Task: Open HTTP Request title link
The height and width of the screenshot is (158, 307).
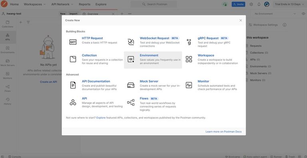Action: (x=92, y=38)
